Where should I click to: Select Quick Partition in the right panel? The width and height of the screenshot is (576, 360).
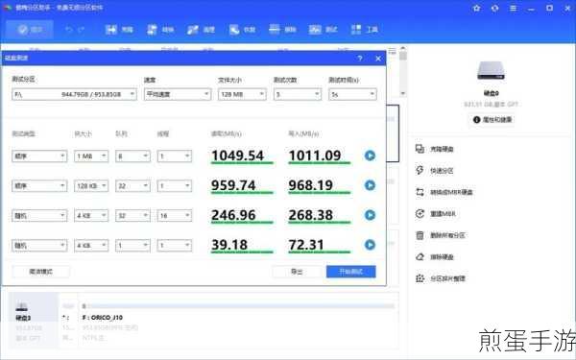(435, 171)
